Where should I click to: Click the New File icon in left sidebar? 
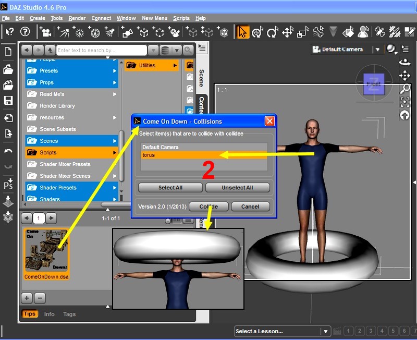point(8,51)
